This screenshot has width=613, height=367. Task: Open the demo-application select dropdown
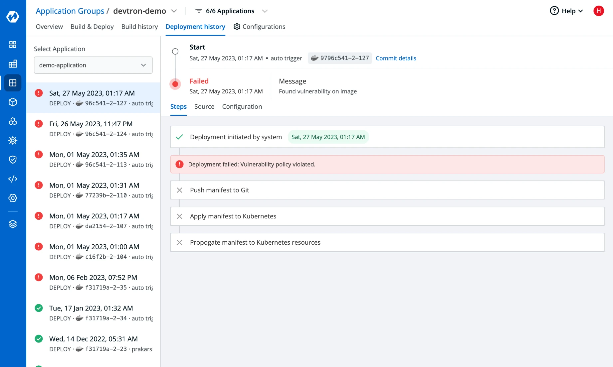[93, 65]
